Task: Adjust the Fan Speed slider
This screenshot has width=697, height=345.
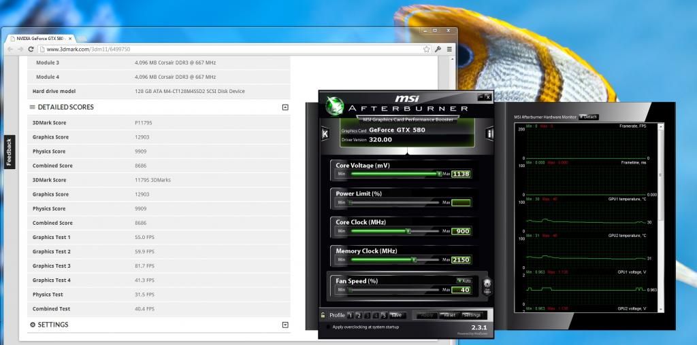Action: coord(395,290)
